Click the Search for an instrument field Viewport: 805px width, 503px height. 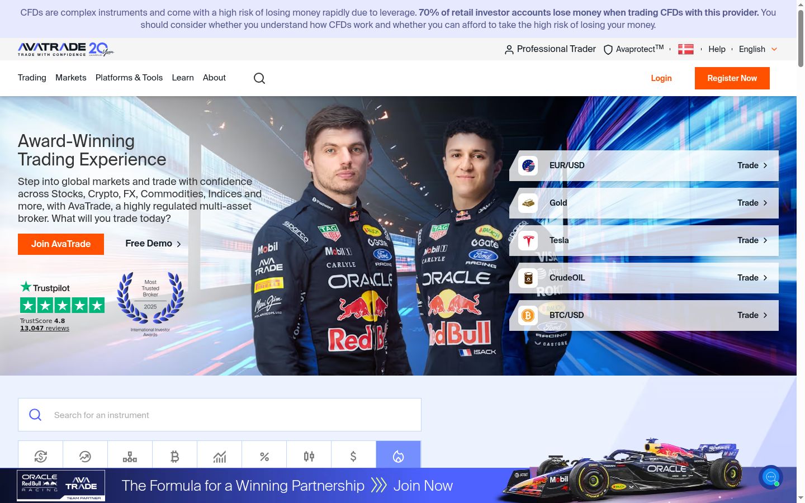click(220, 415)
